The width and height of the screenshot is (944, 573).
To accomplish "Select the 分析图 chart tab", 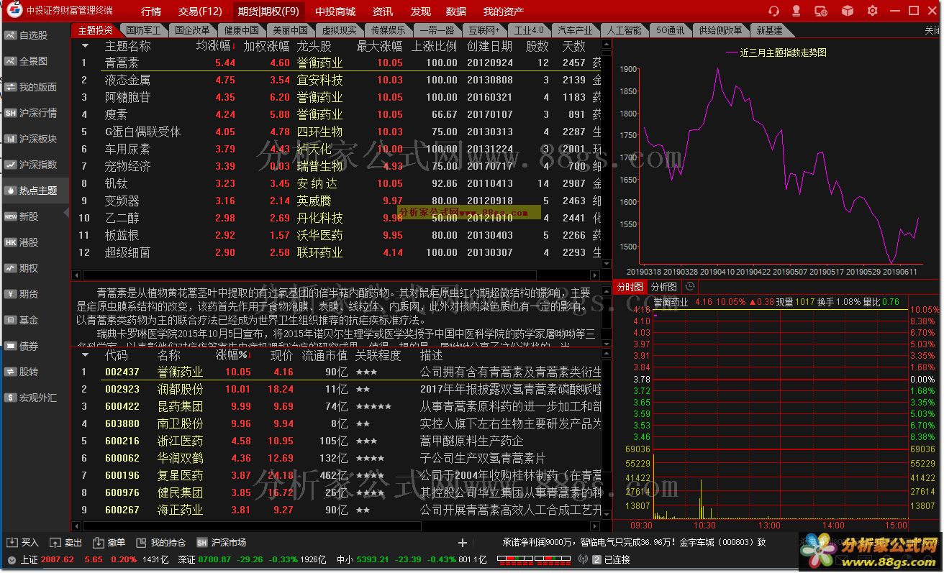I will tap(663, 287).
